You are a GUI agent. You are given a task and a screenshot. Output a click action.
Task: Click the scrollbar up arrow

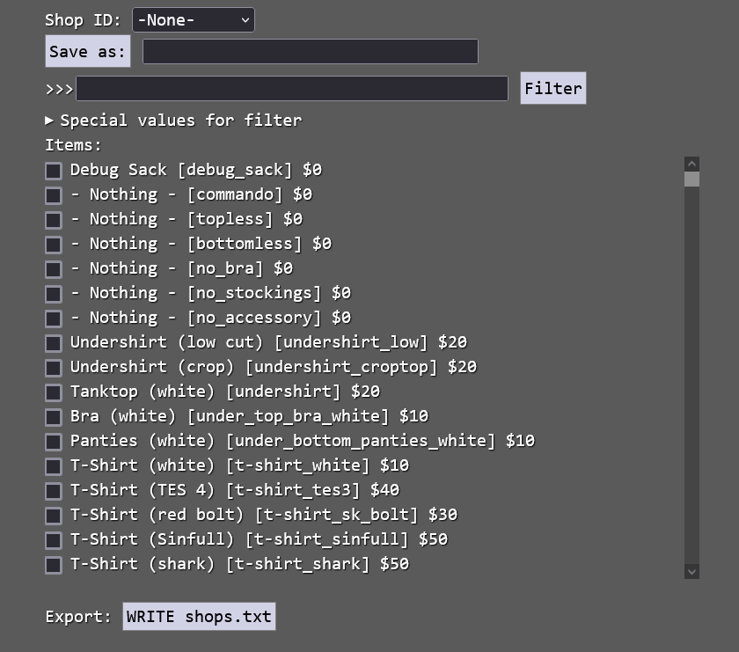click(x=691, y=164)
